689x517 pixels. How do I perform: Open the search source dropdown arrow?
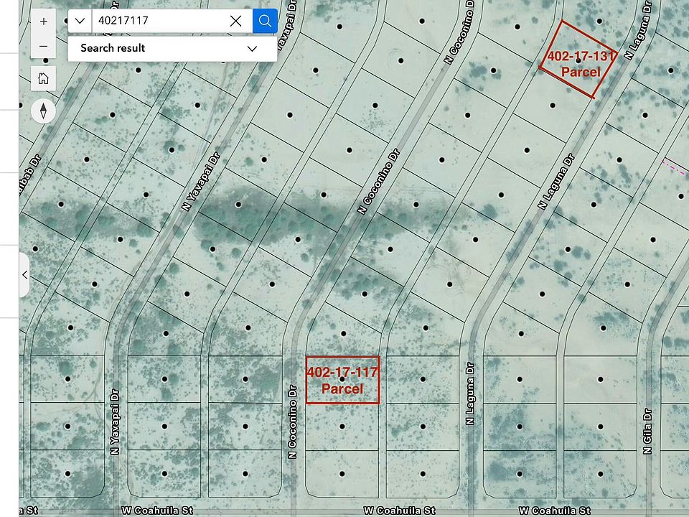80,21
